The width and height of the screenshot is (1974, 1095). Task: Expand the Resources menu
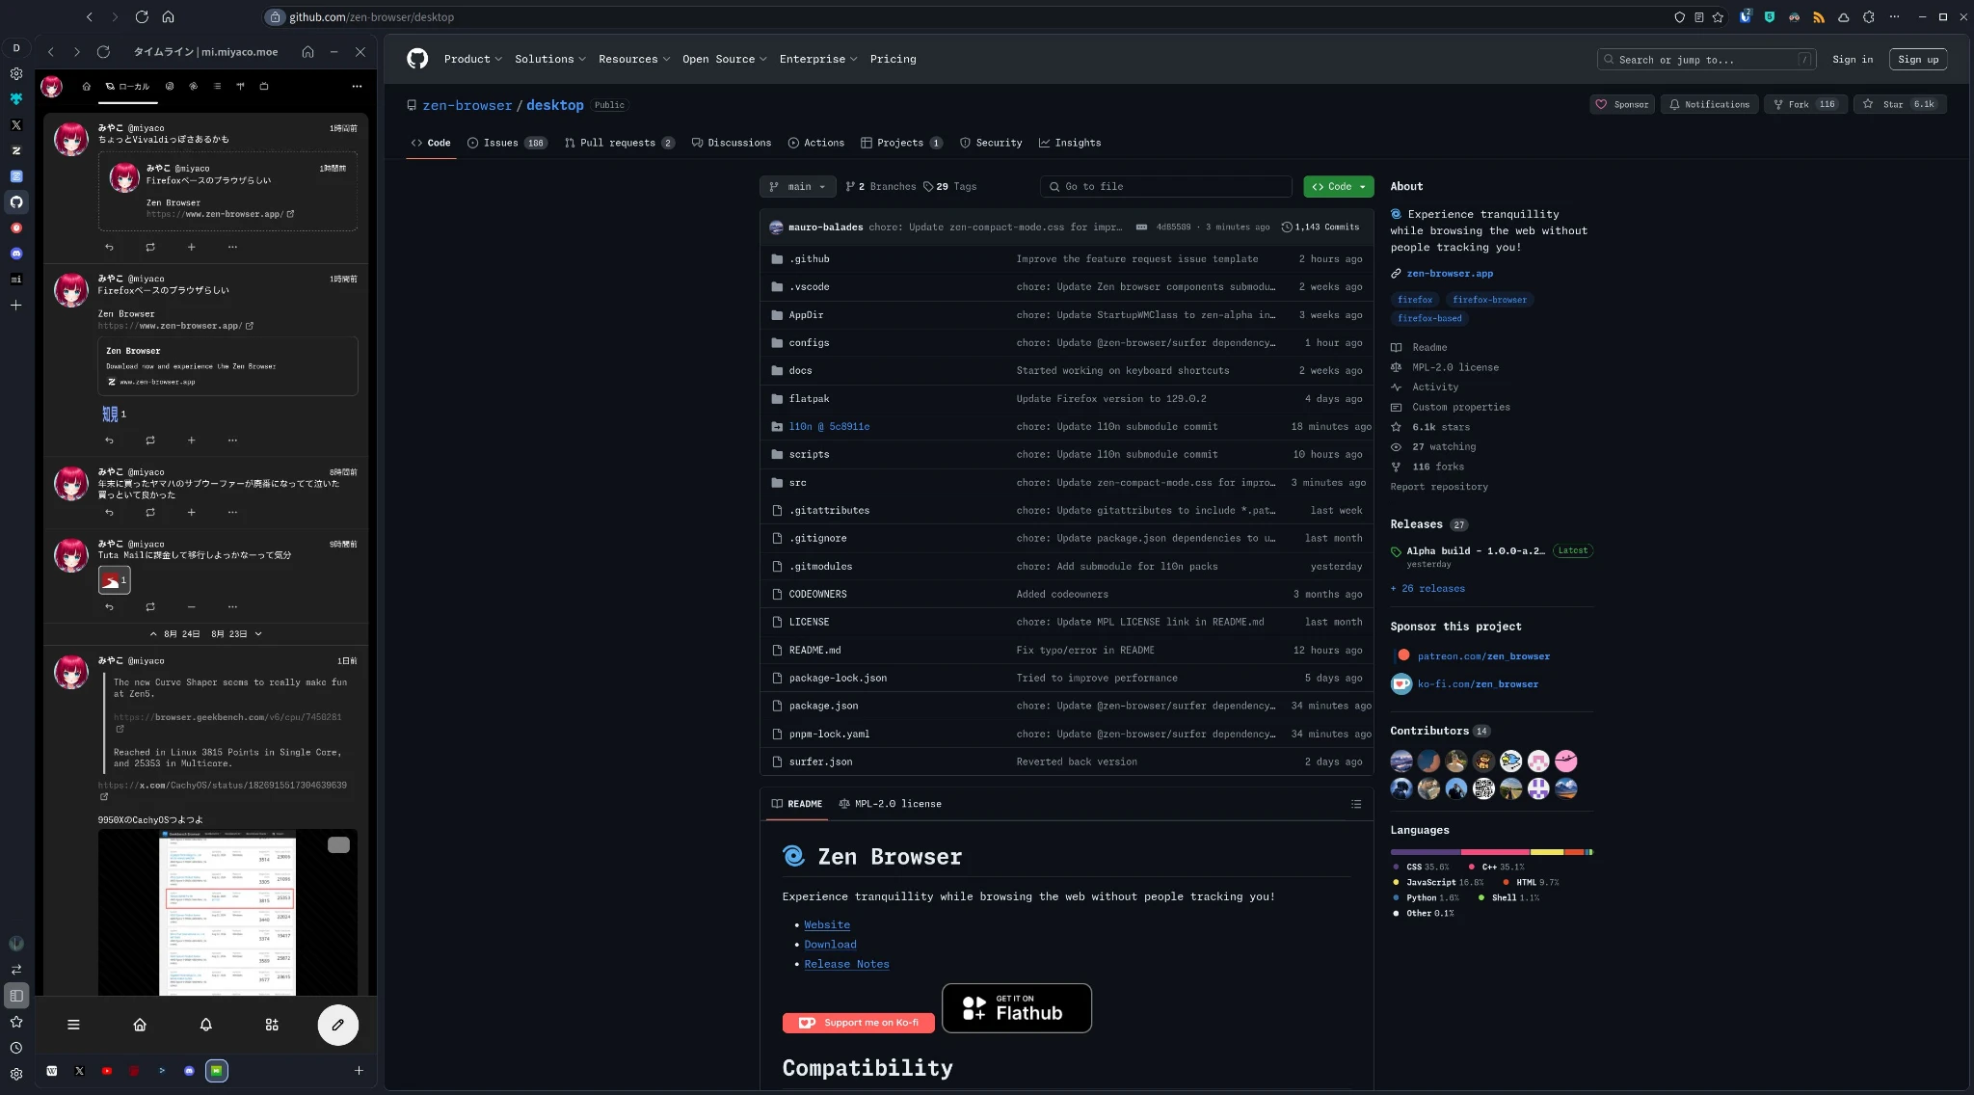pyautogui.click(x=633, y=60)
